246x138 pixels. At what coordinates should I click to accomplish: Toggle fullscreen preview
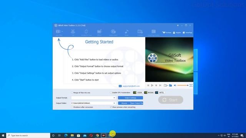coord(191,85)
